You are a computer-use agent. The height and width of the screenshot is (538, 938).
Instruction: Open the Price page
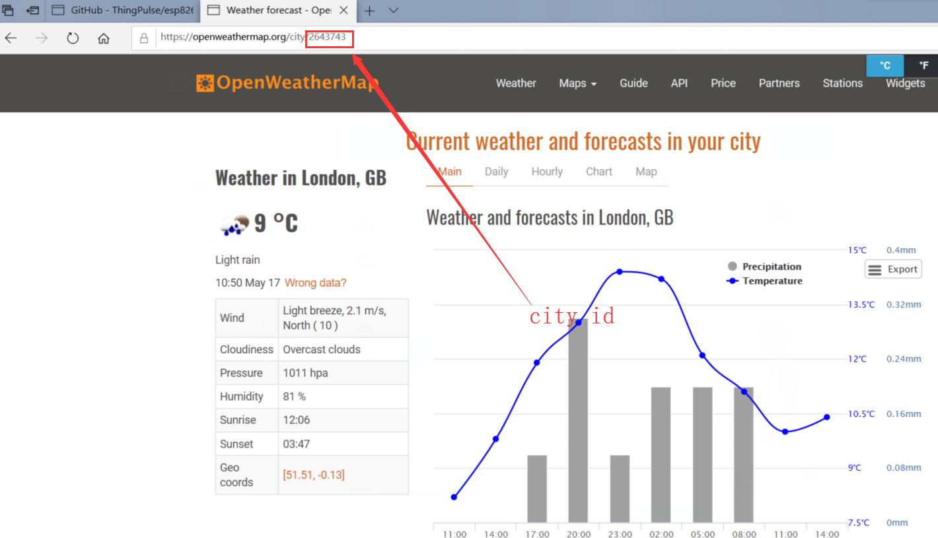point(723,83)
